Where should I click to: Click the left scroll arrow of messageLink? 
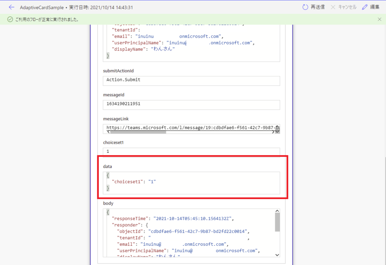coord(108,132)
